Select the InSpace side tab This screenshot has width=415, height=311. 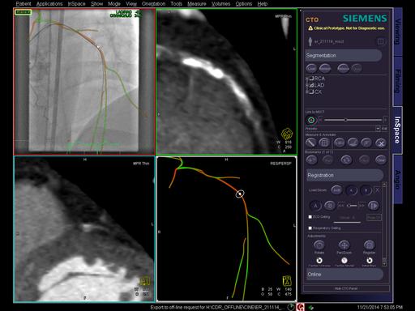click(397, 130)
